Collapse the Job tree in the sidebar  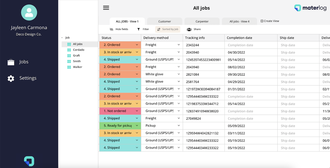[62, 38]
